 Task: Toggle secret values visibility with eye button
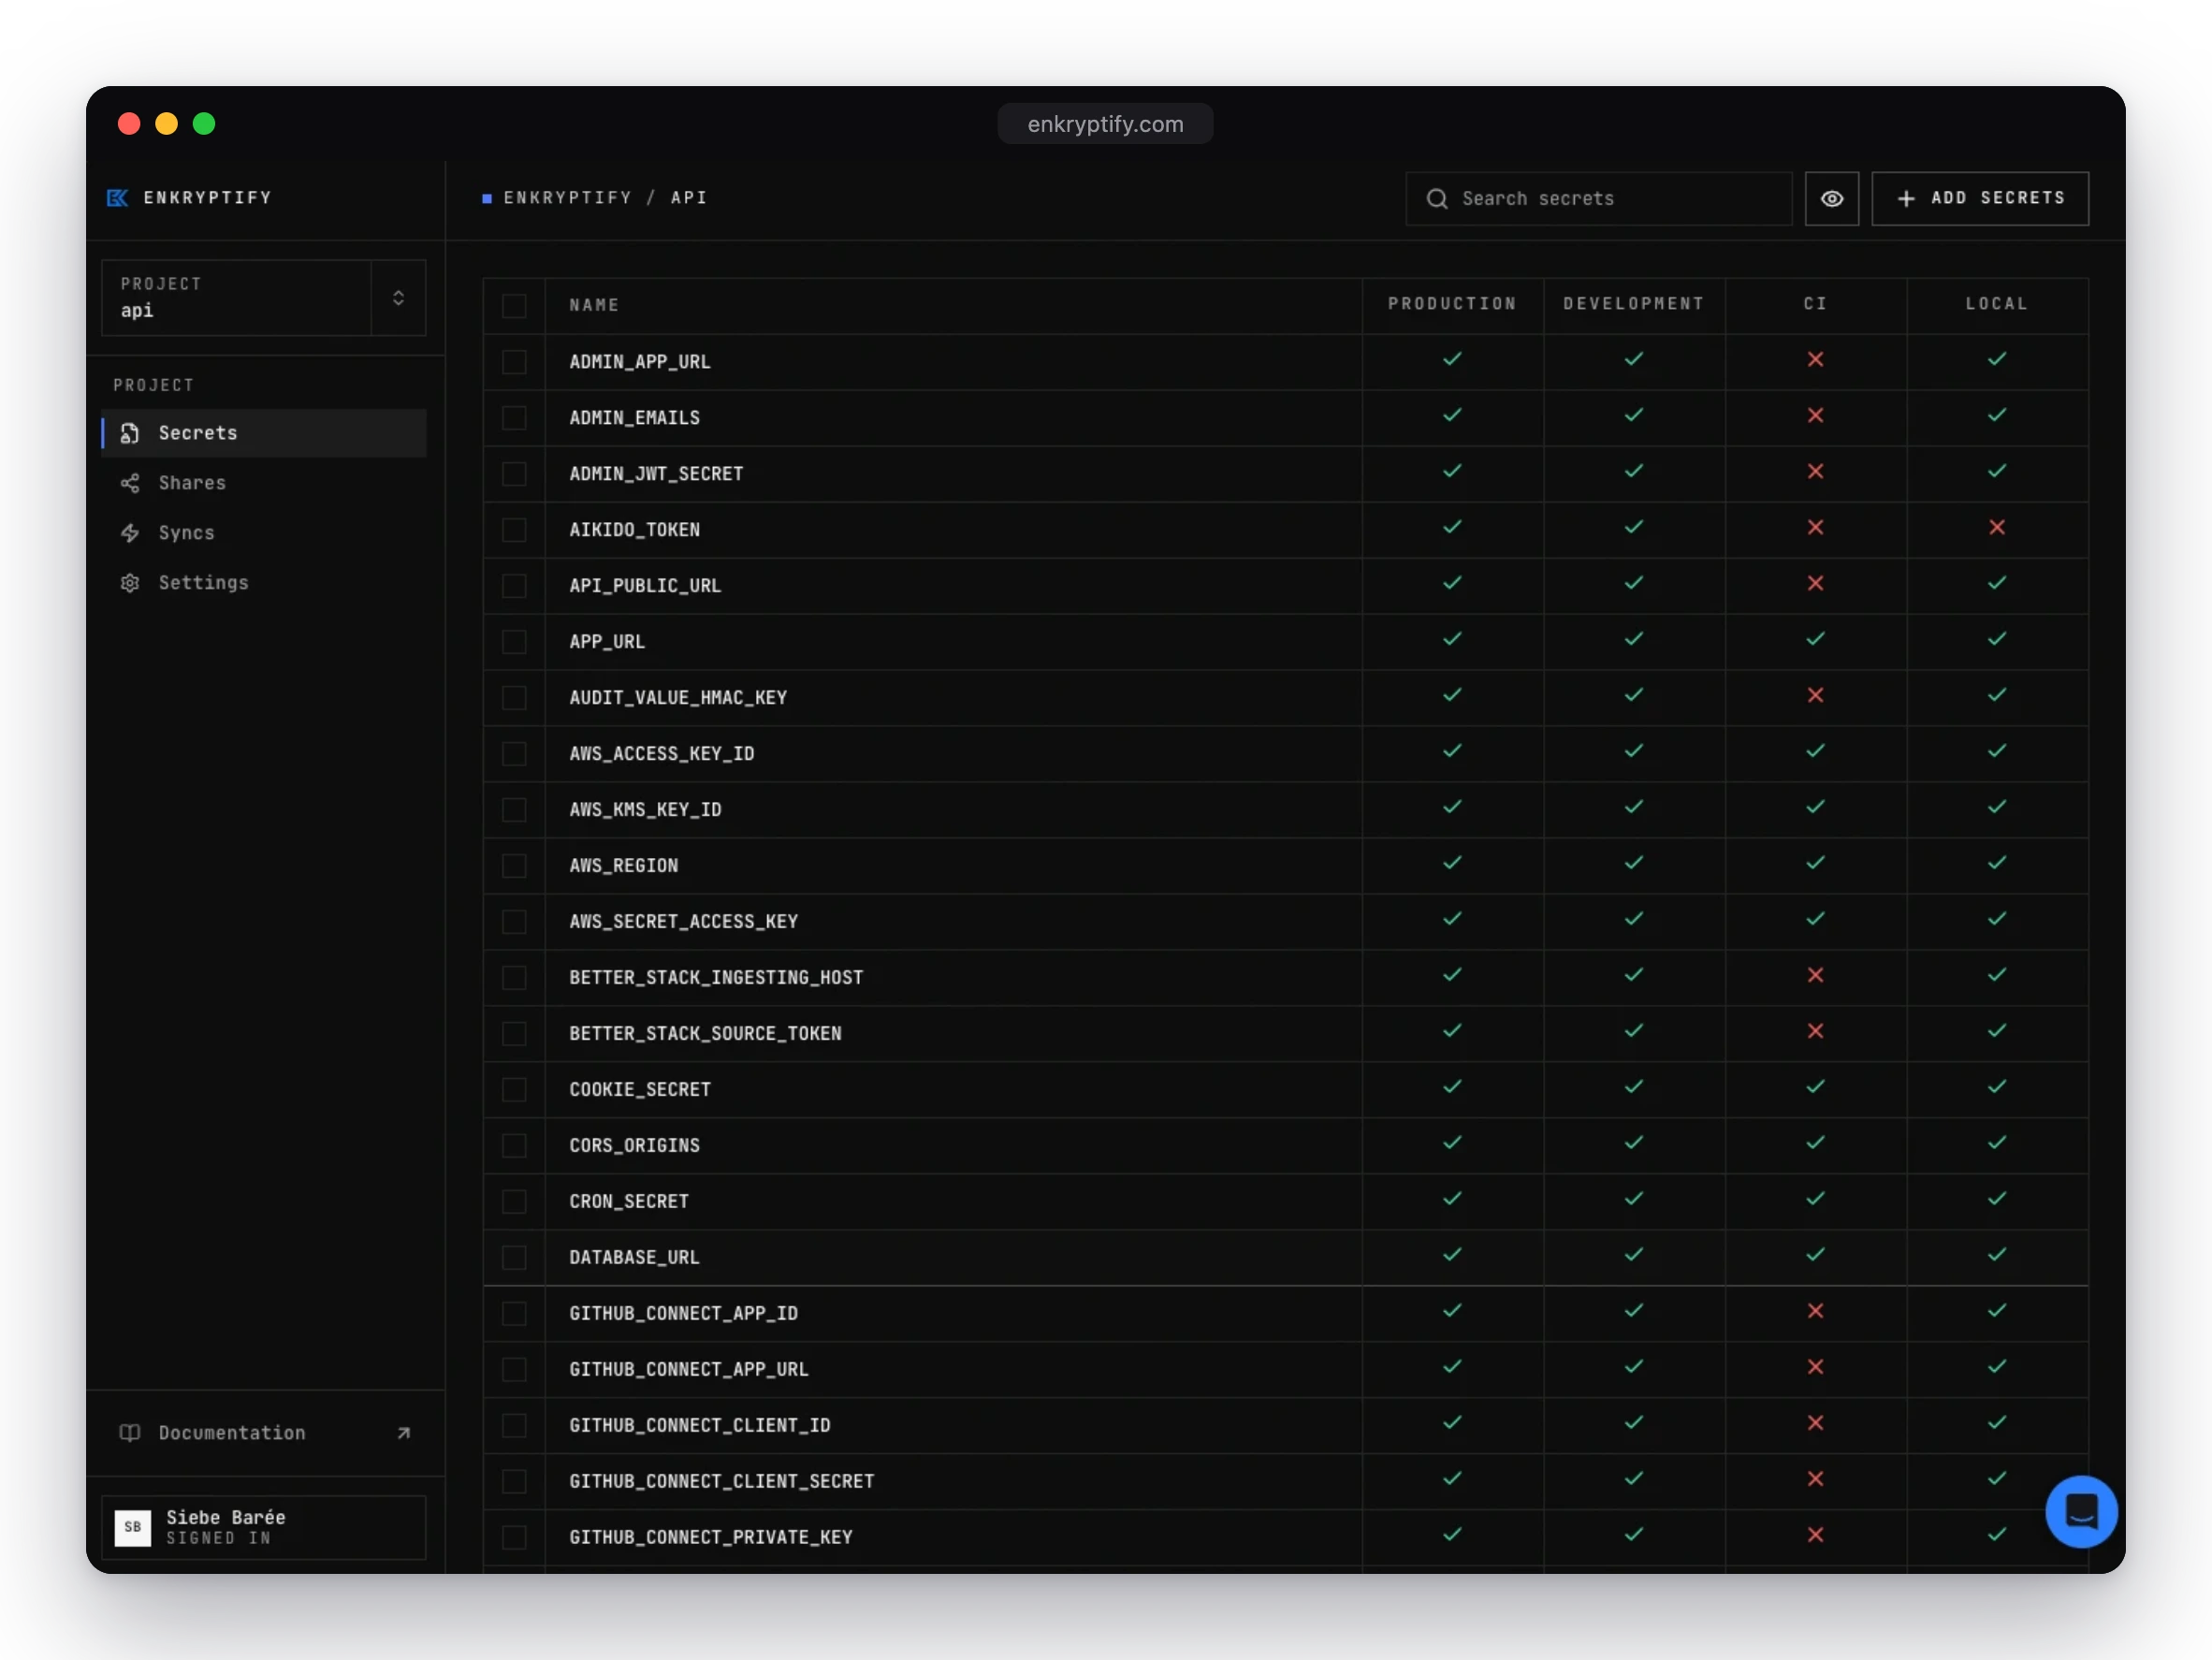click(x=1832, y=199)
